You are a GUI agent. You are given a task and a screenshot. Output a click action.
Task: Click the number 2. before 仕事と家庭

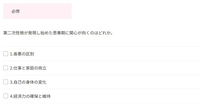[12, 68]
